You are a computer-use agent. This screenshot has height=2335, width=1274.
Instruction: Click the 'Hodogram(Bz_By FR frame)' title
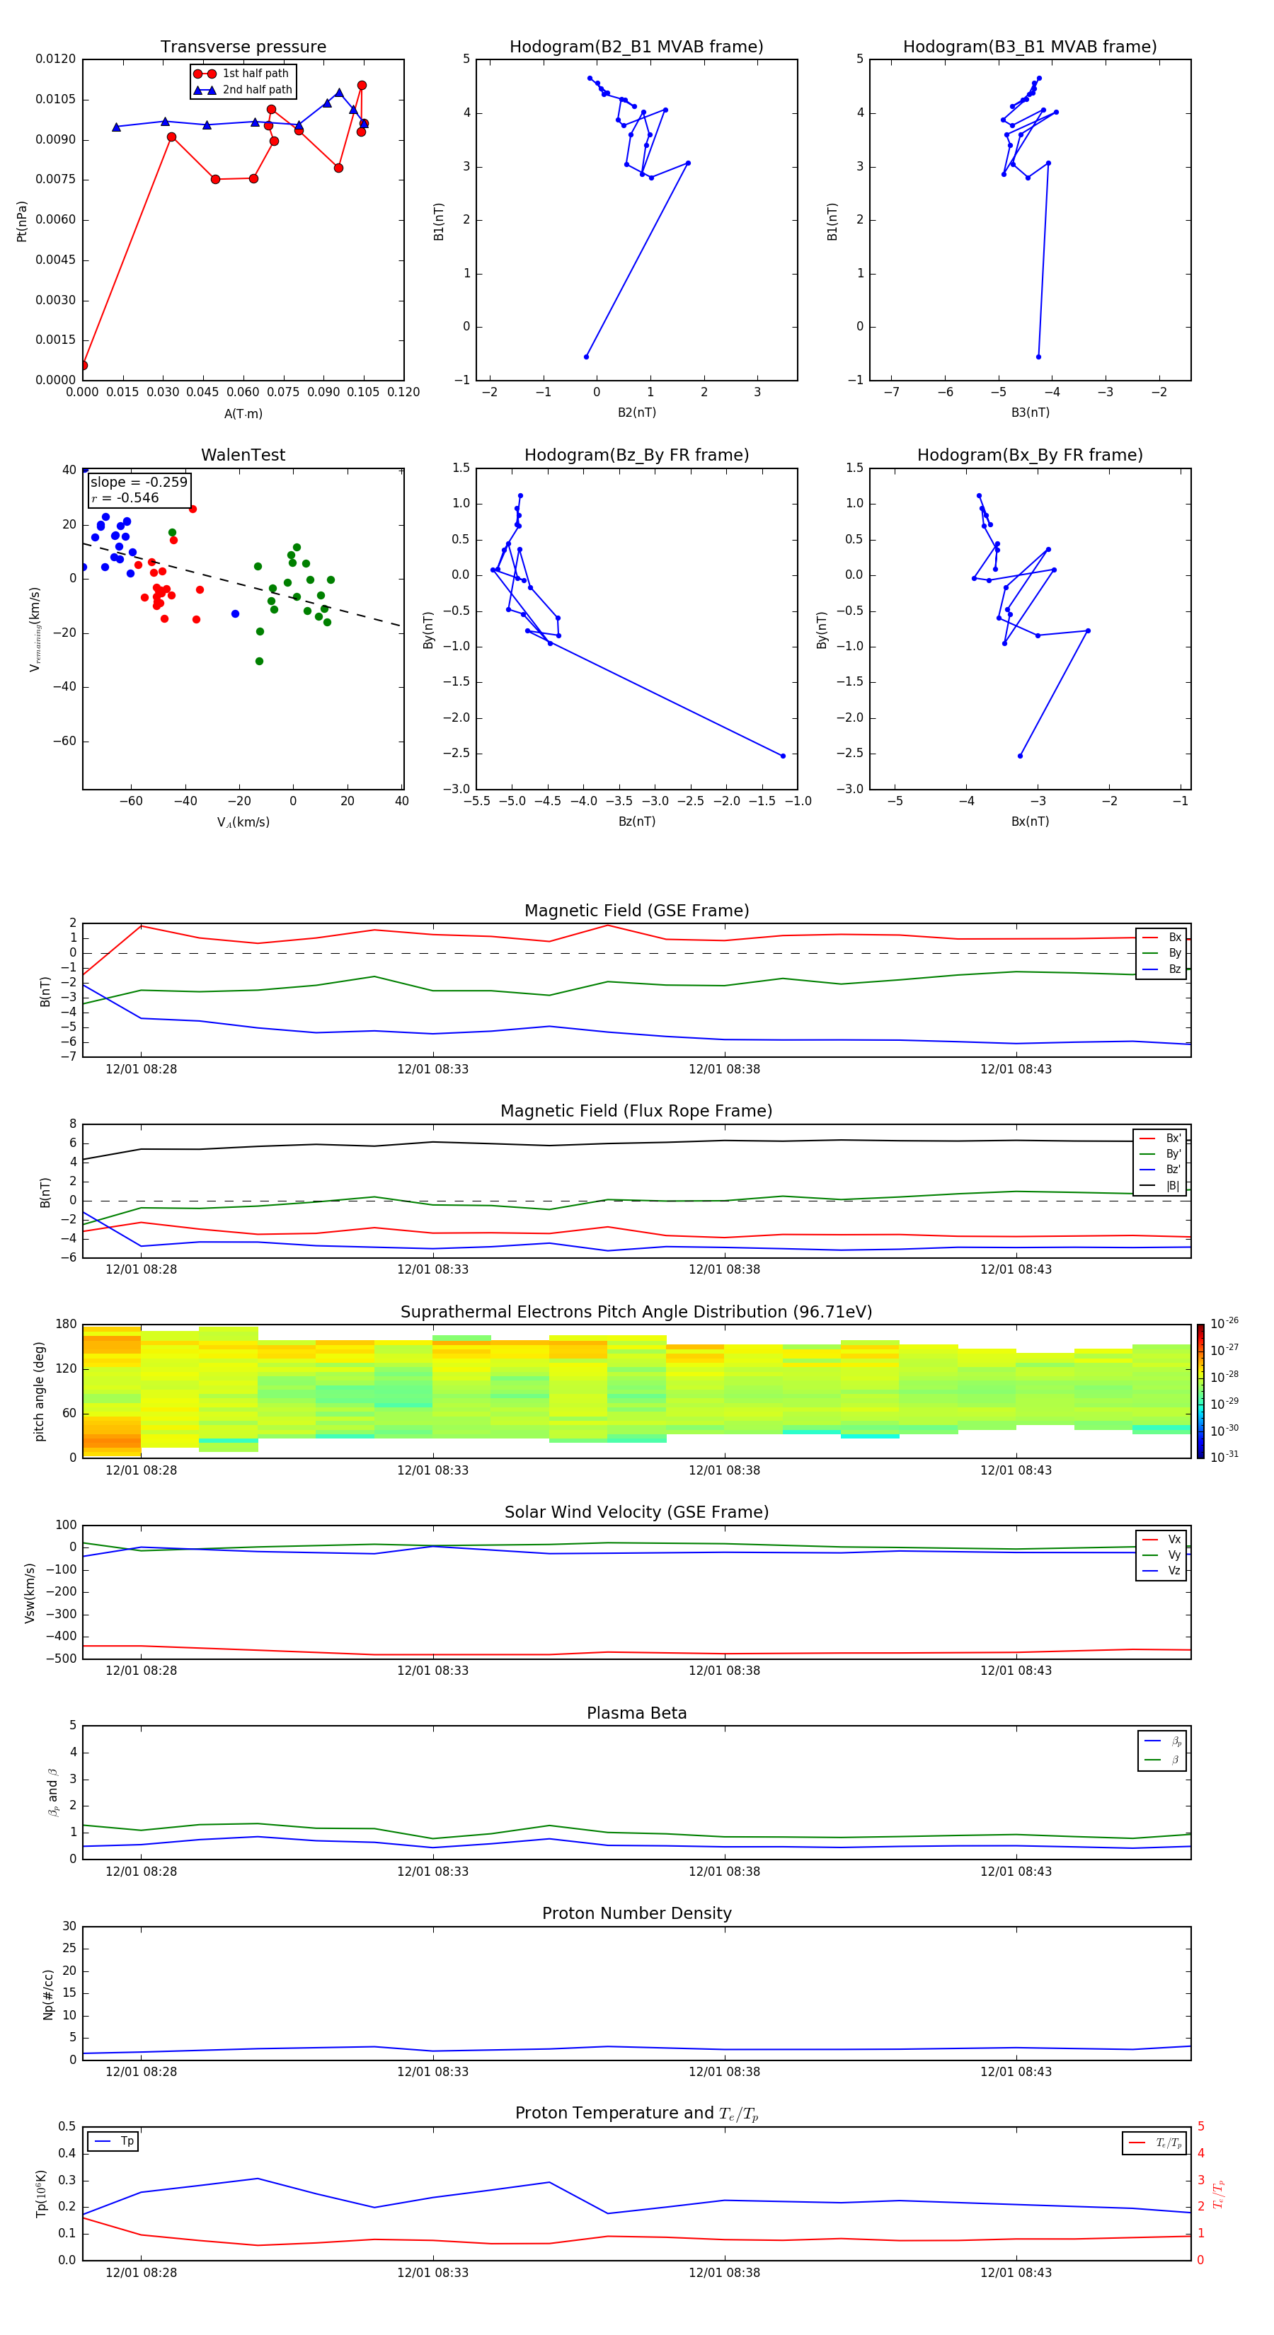pos(636,455)
